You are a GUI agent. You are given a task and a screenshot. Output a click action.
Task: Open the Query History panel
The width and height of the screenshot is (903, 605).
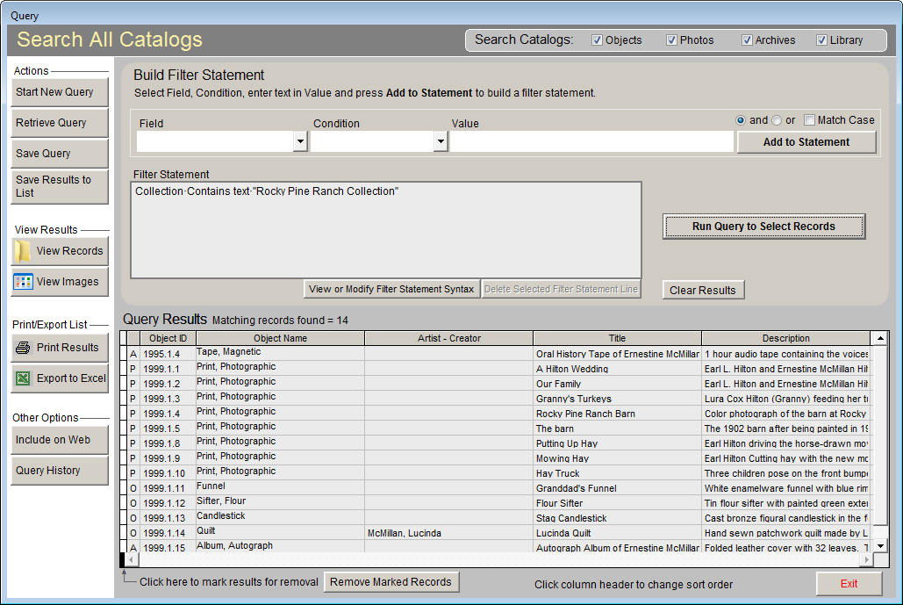[59, 471]
